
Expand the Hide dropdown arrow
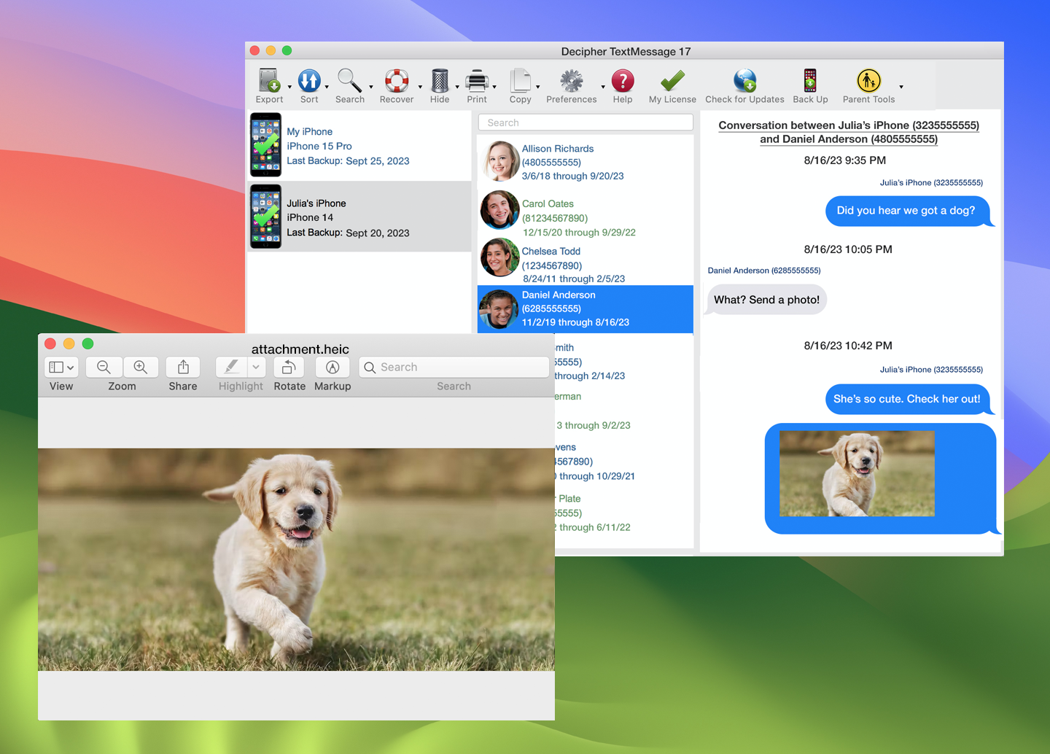[x=457, y=87]
